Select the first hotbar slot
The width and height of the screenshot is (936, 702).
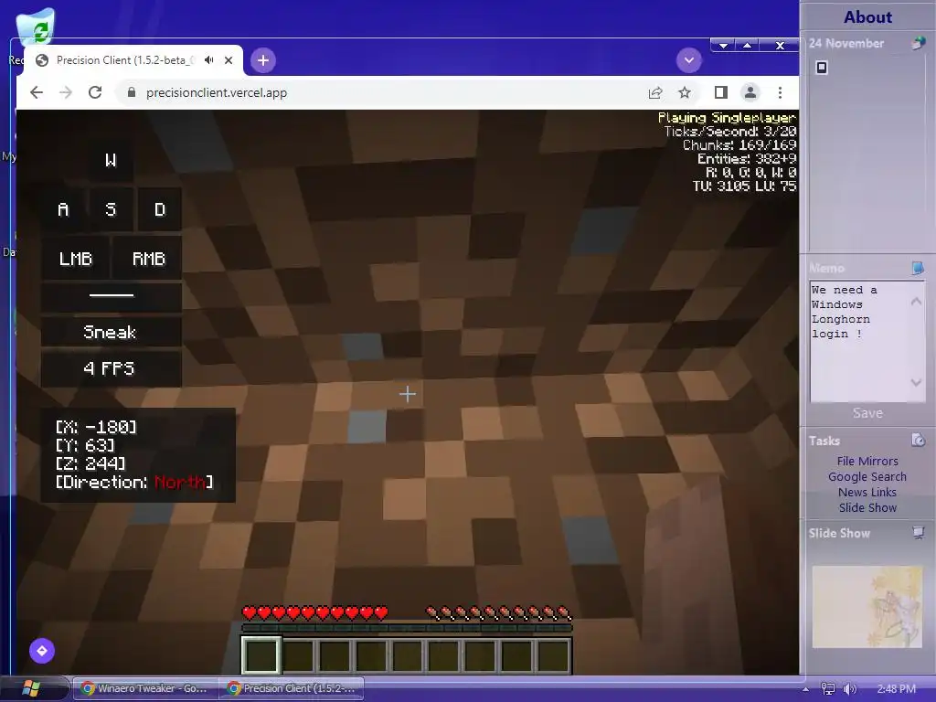(261, 654)
